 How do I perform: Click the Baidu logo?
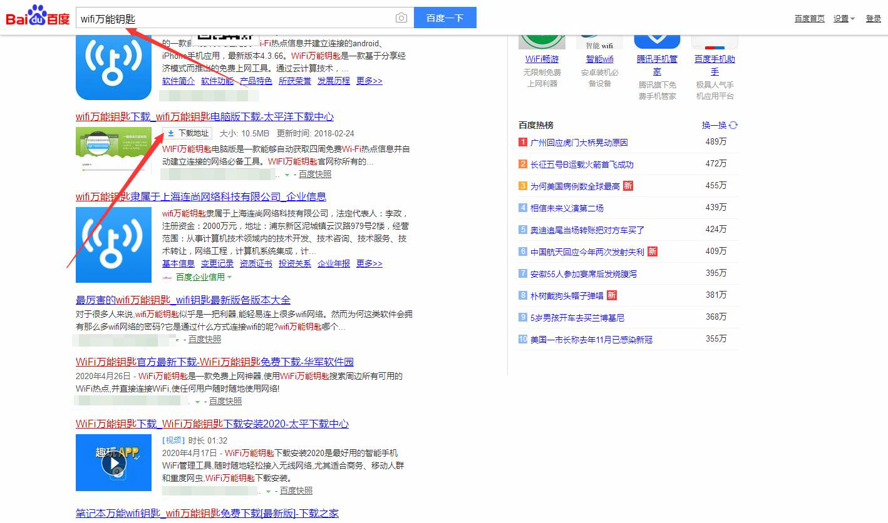click(38, 16)
